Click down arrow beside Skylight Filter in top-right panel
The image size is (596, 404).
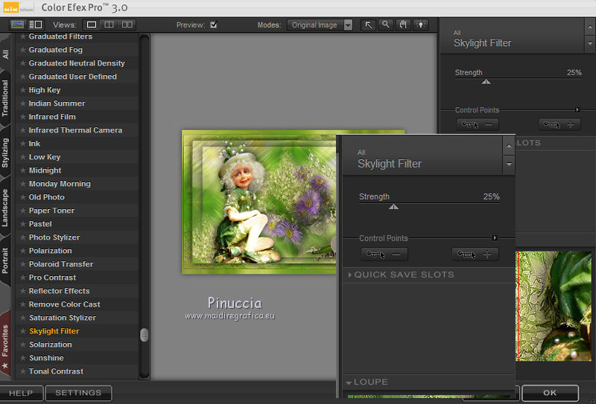(590, 44)
